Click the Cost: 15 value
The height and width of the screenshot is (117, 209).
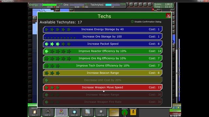(155, 87)
